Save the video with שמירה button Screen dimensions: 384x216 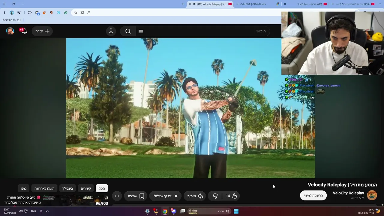point(136,196)
